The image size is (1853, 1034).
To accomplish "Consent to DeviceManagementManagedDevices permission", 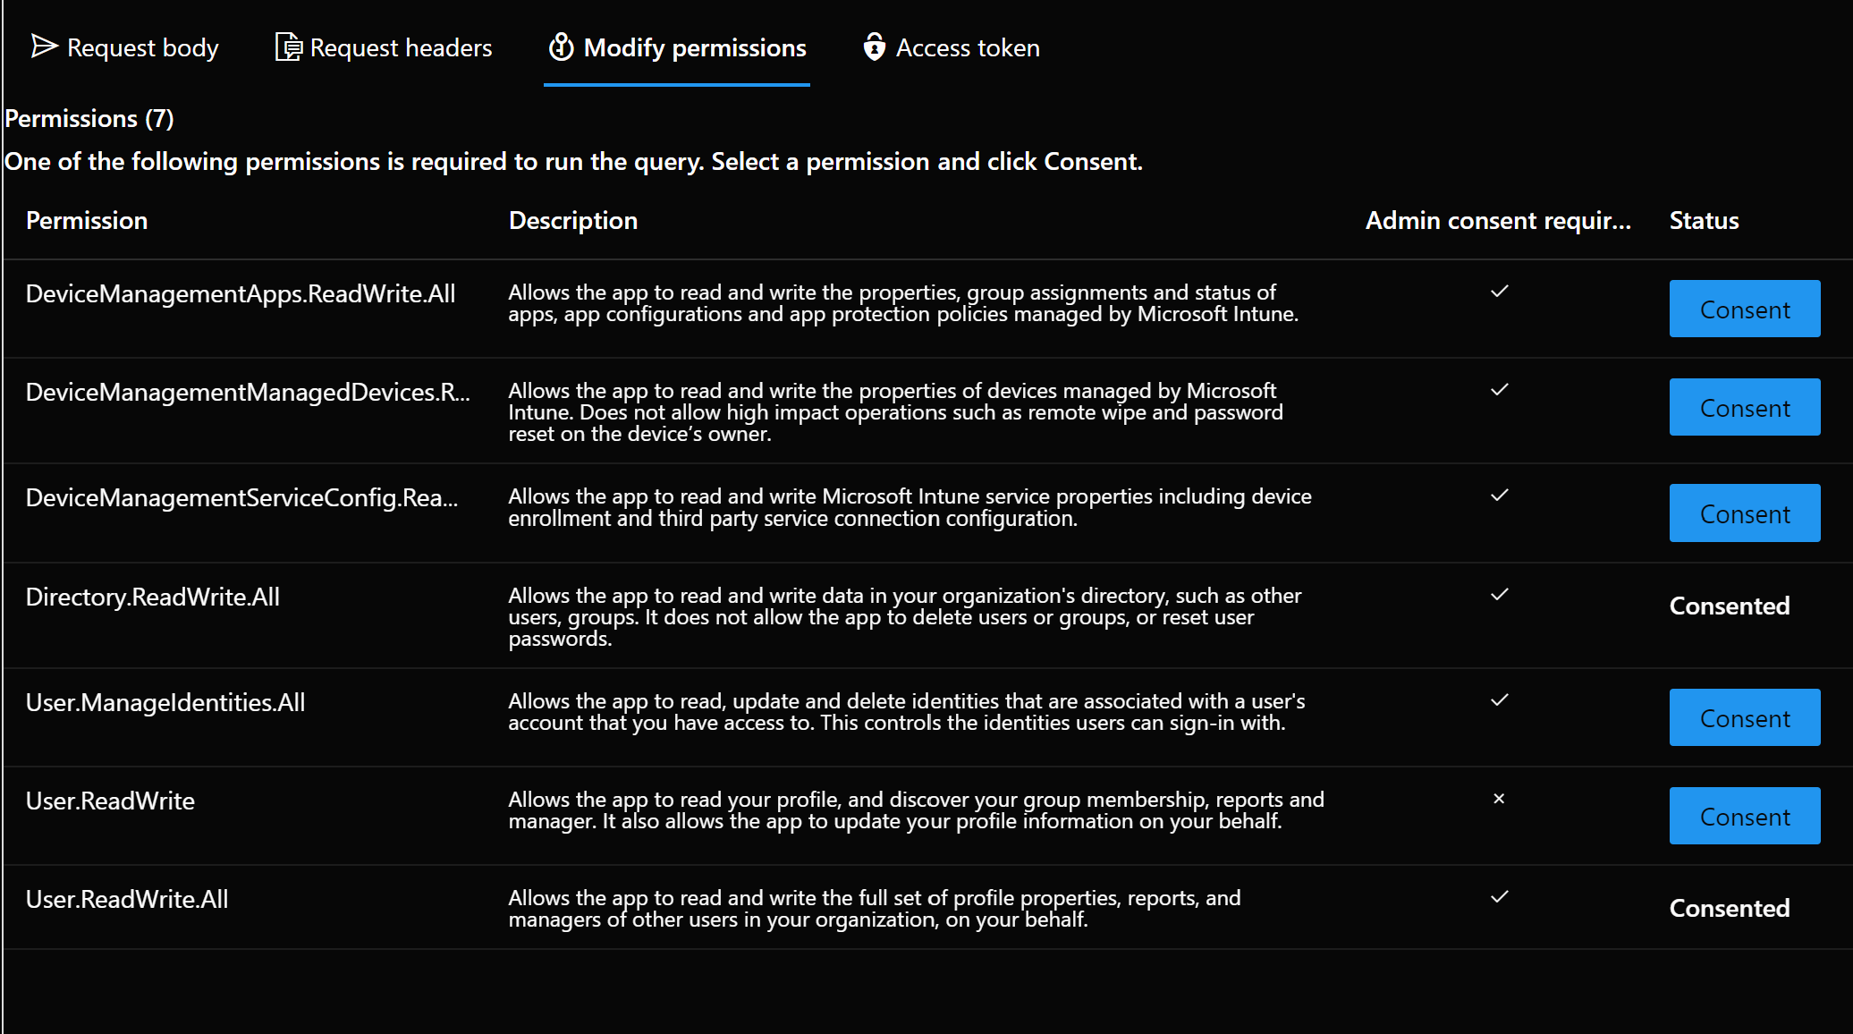I will click(1744, 406).
